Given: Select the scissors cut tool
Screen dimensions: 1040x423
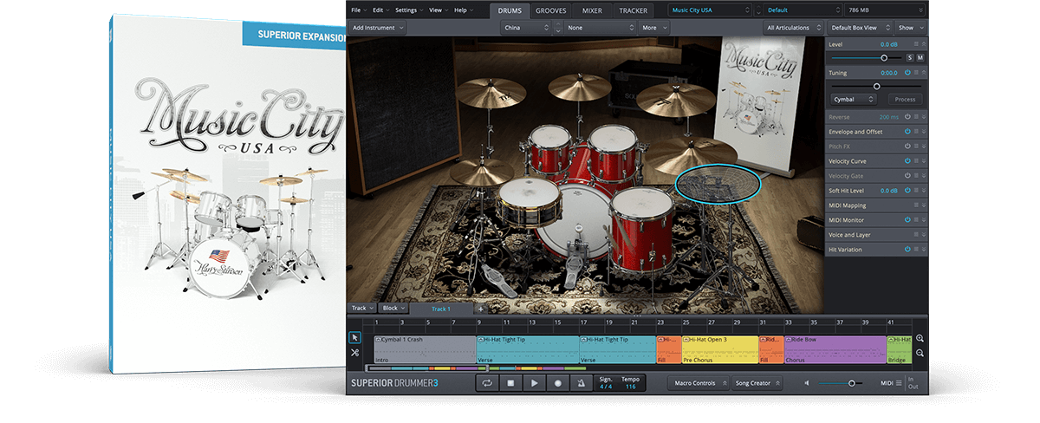Looking at the screenshot, I should coord(355,353).
